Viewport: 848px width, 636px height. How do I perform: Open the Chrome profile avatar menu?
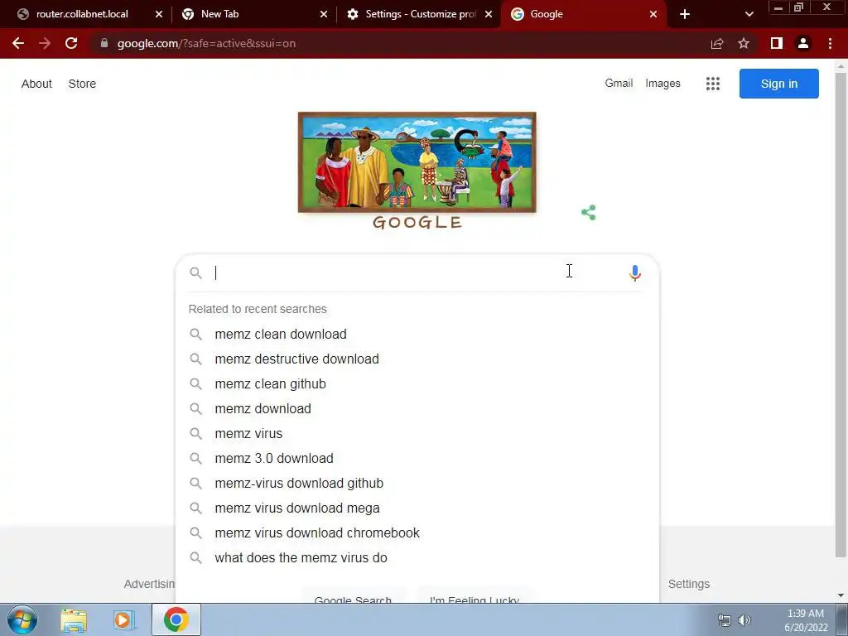click(x=803, y=43)
